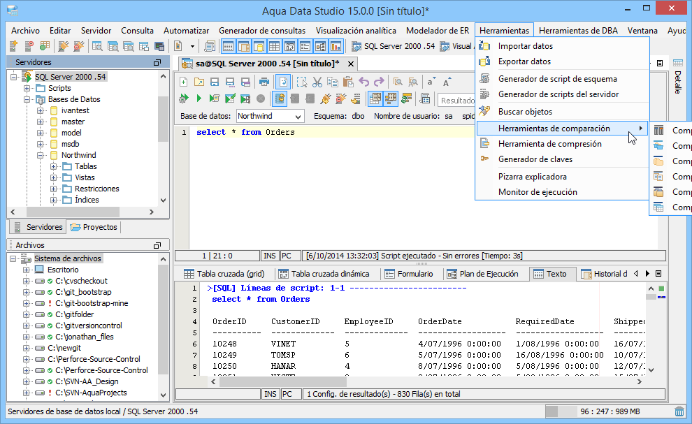The height and width of the screenshot is (424, 692).
Task: Open the Northwind database dropdown
Action: click(298, 117)
